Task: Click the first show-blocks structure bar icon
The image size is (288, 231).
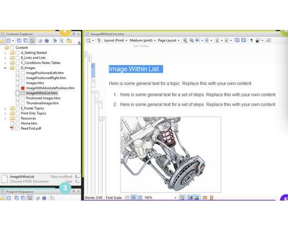Action: coord(237,40)
